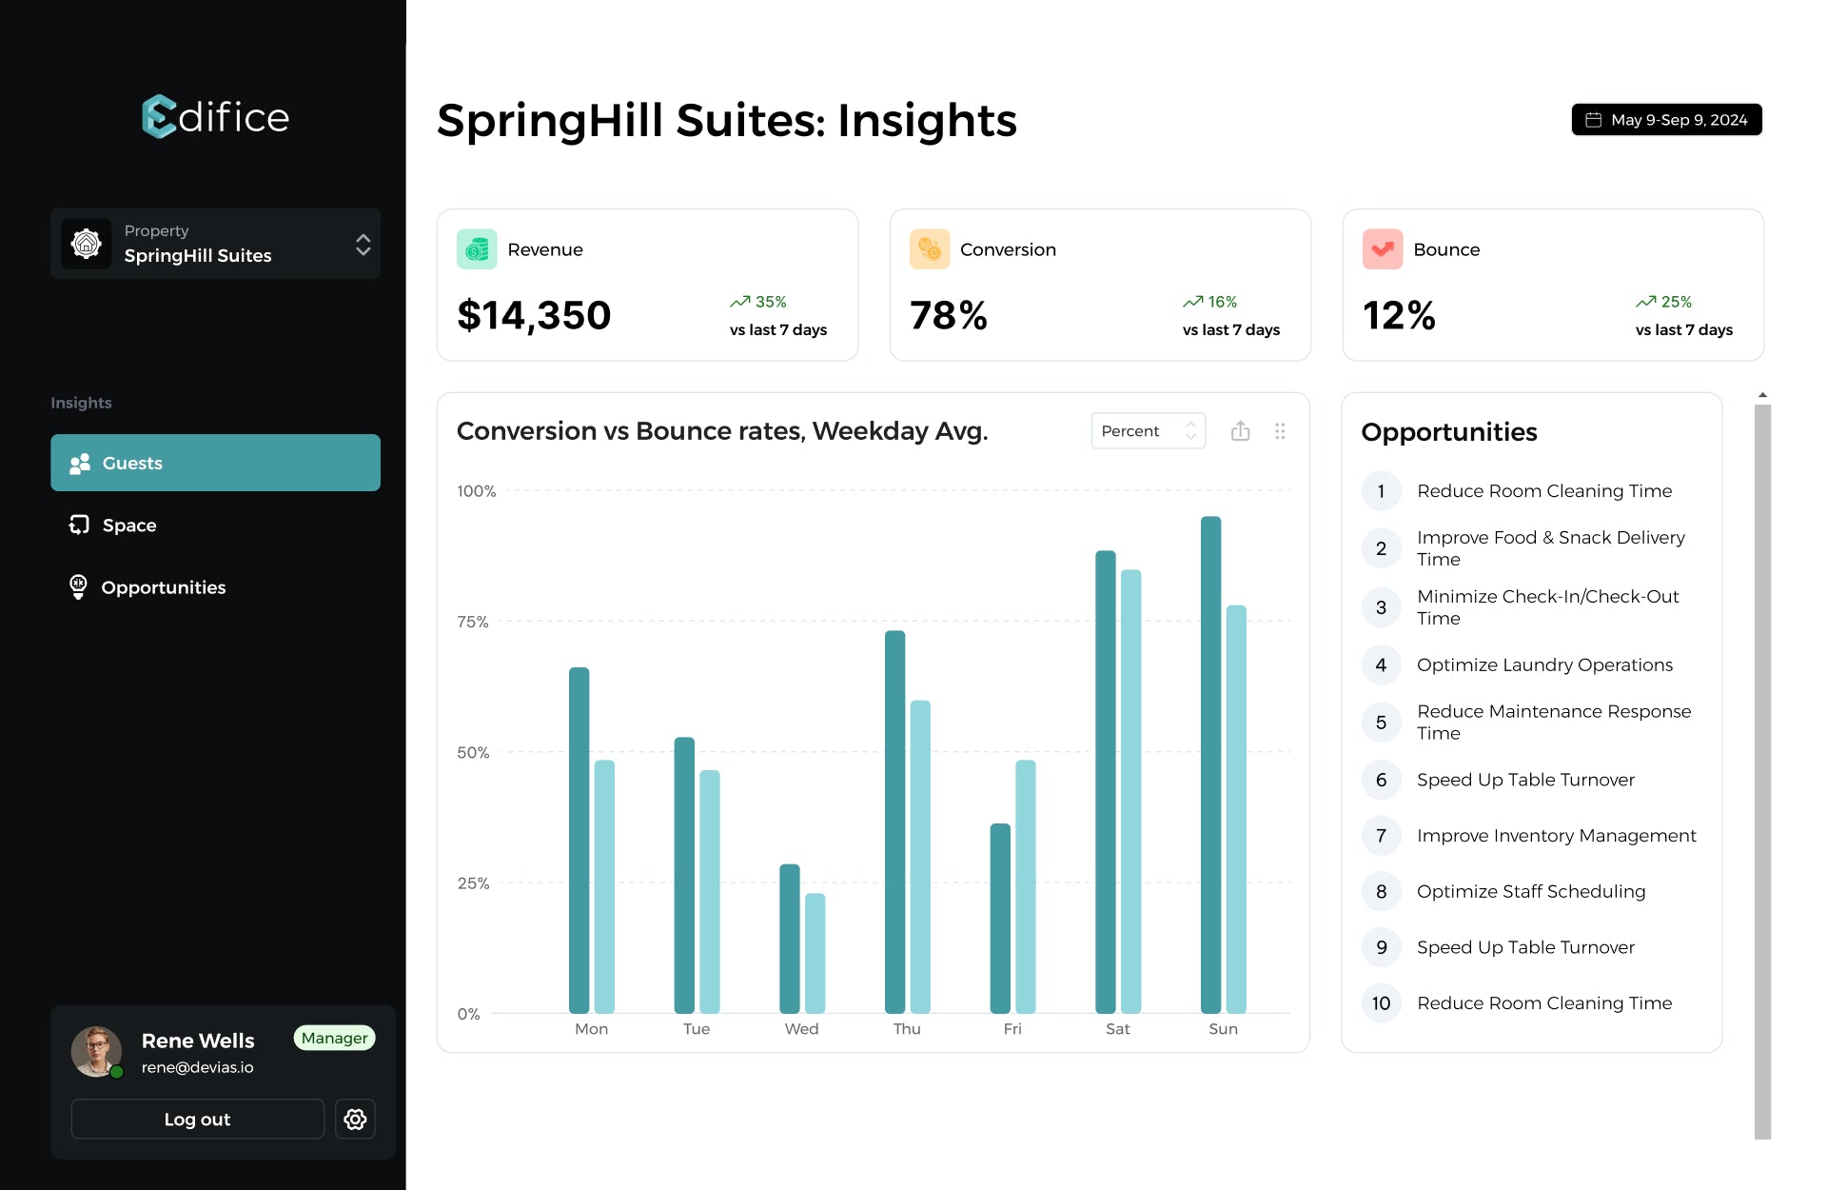Image resolution: width=1827 pixels, height=1190 pixels.
Task: Select Guests in the sidebar
Action: coord(215,463)
